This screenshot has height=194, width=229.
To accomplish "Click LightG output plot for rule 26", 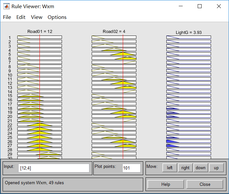I will click(189, 141).
